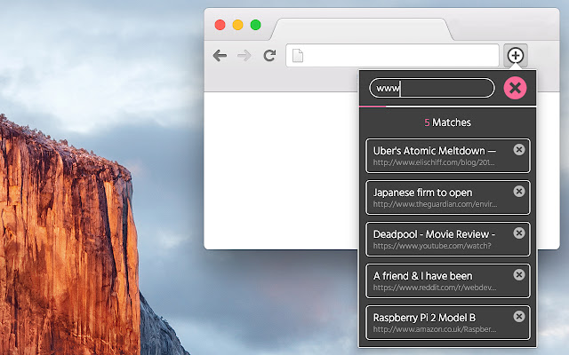Select the empty browser tab
Screen dimensions: 569x355
[x=362, y=29]
